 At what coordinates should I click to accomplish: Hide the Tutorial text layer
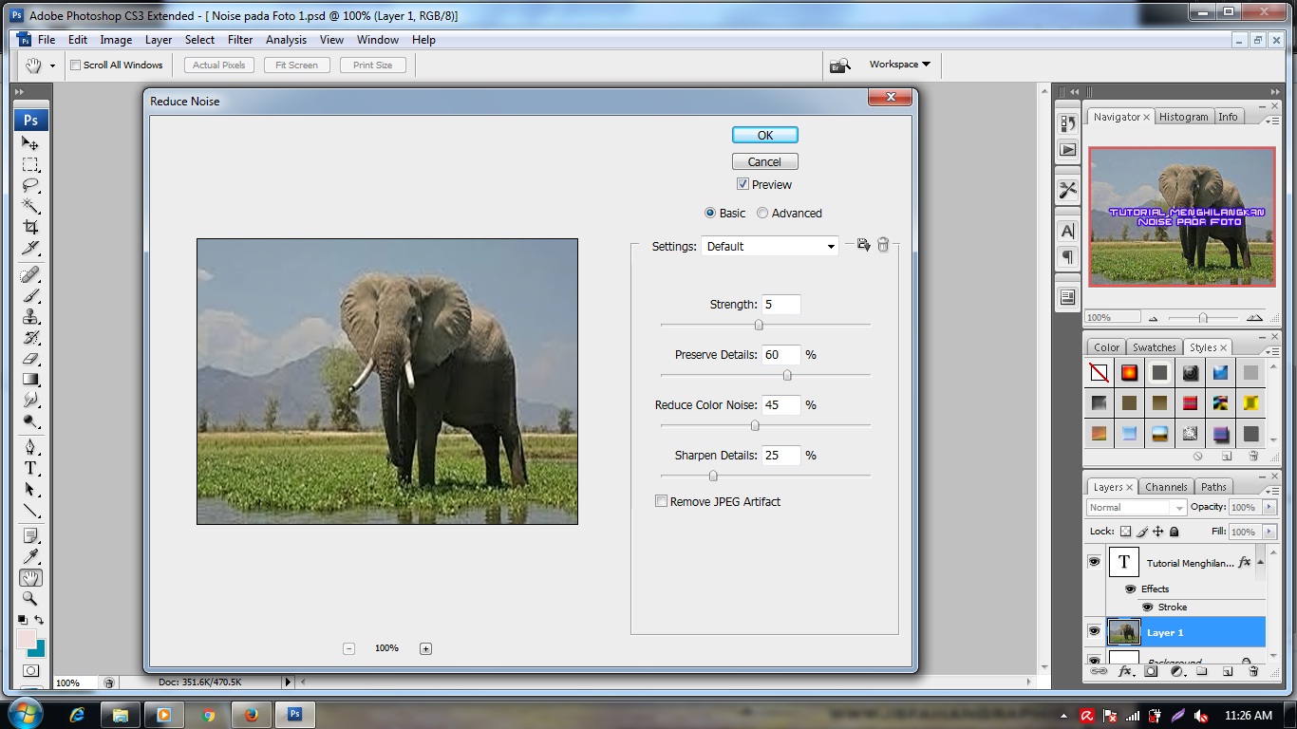(x=1094, y=562)
